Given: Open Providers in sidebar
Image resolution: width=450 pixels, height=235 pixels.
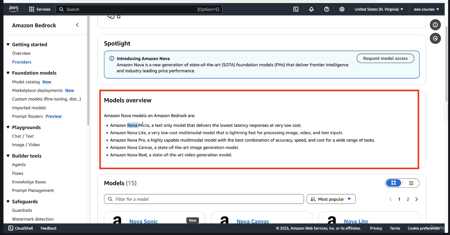Looking at the screenshot, I should tap(22, 62).
